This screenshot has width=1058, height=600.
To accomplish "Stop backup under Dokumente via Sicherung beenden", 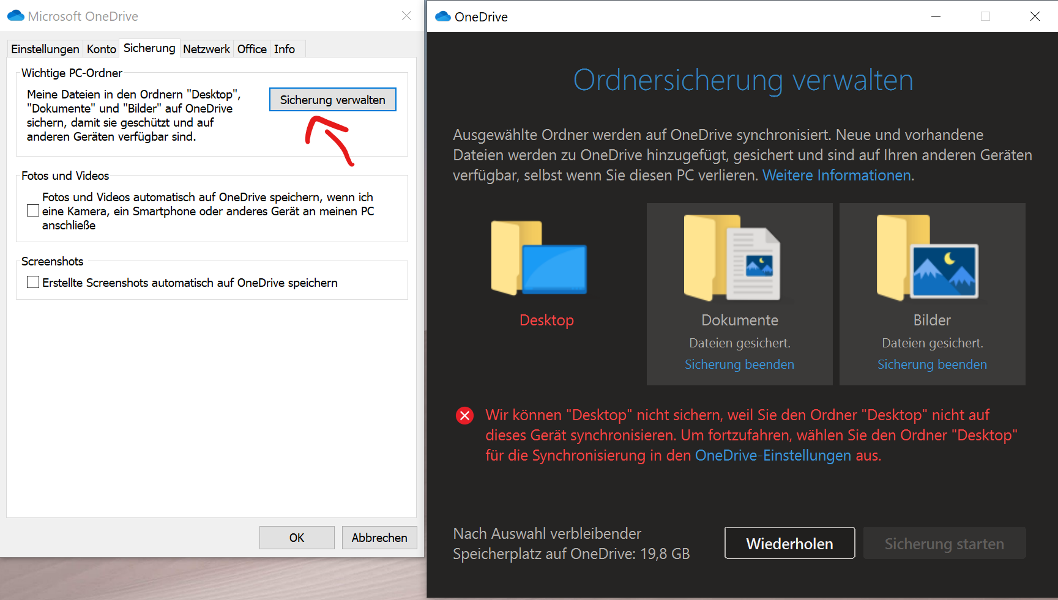I will [x=739, y=365].
